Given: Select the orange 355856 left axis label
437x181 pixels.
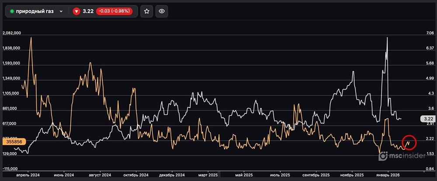Looking at the screenshot, I should point(14,141).
